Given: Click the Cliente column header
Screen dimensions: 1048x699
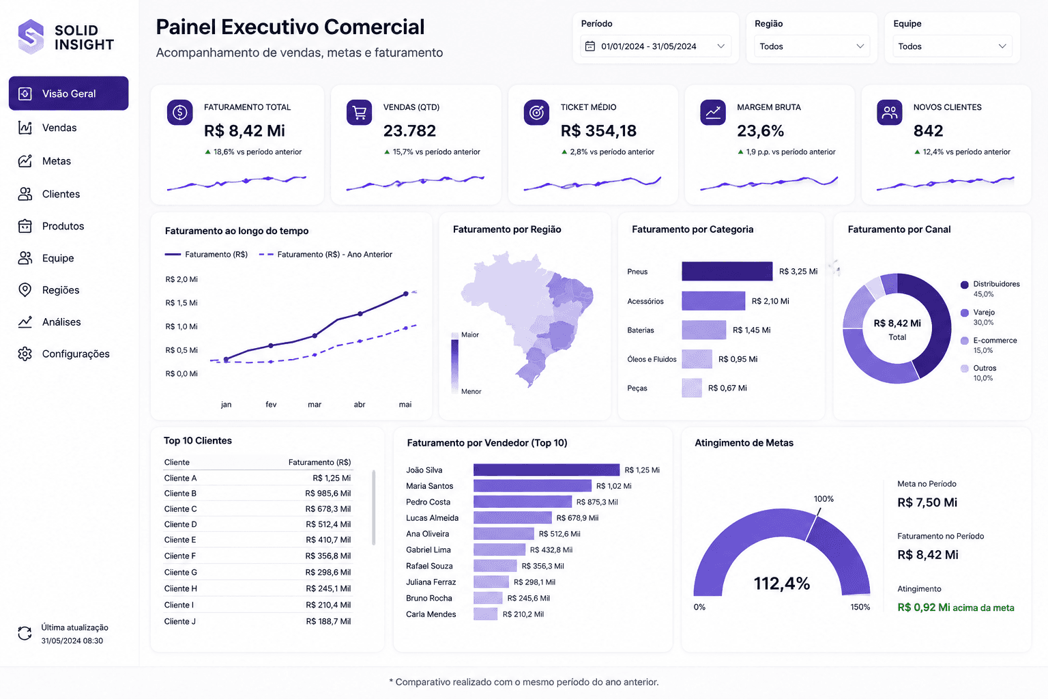Looking at the screenshot, I should click(177, 463).
